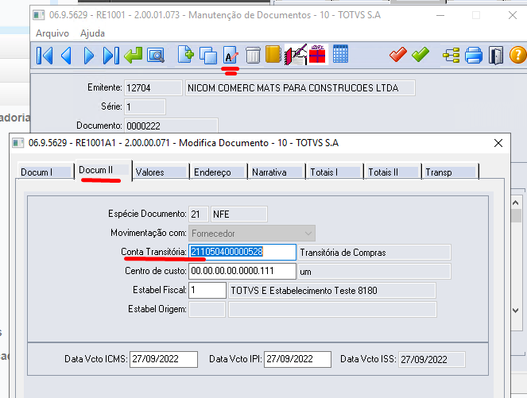Screen dimensions: 527x398
Task: Click the Espécie Documento code 21 field
Action: (x=199, y=214)
